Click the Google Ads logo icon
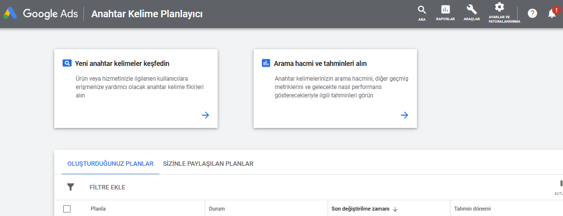The height and width of the screenshot is (216, 563). pyautogui.click(x=10, y=14)
